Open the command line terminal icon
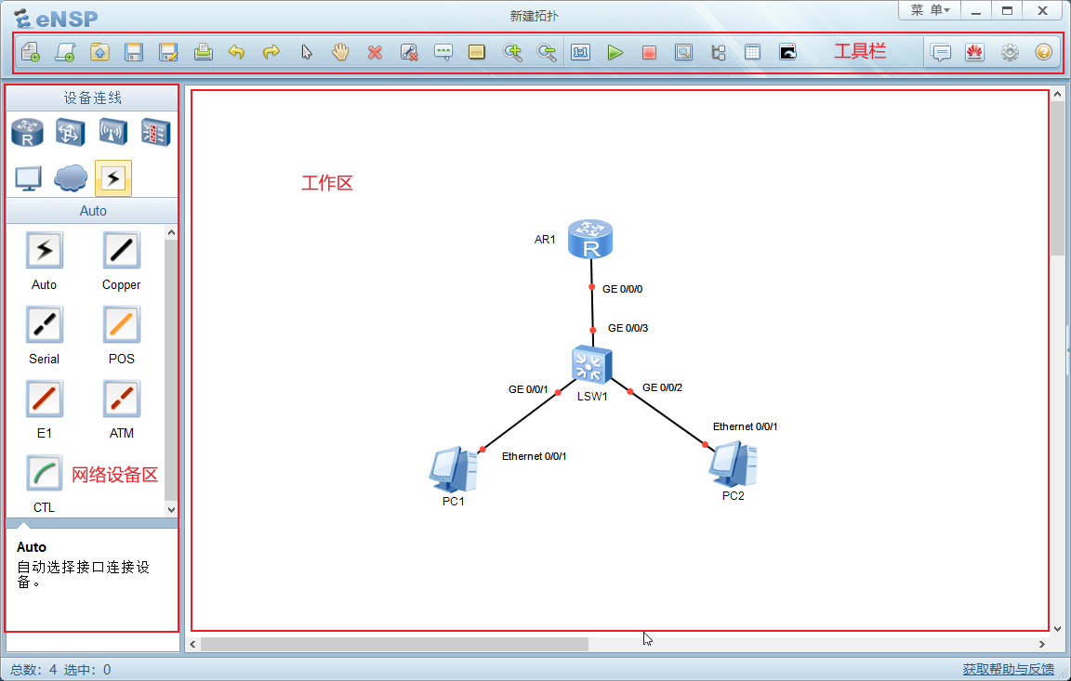 coord(787,52)
